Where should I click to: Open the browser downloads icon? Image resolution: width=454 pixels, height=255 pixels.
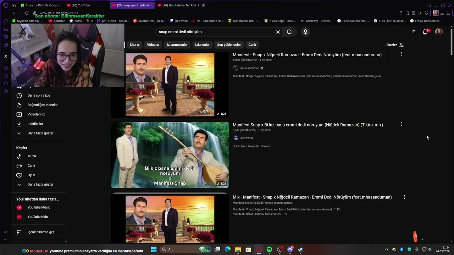click(442, 13)
